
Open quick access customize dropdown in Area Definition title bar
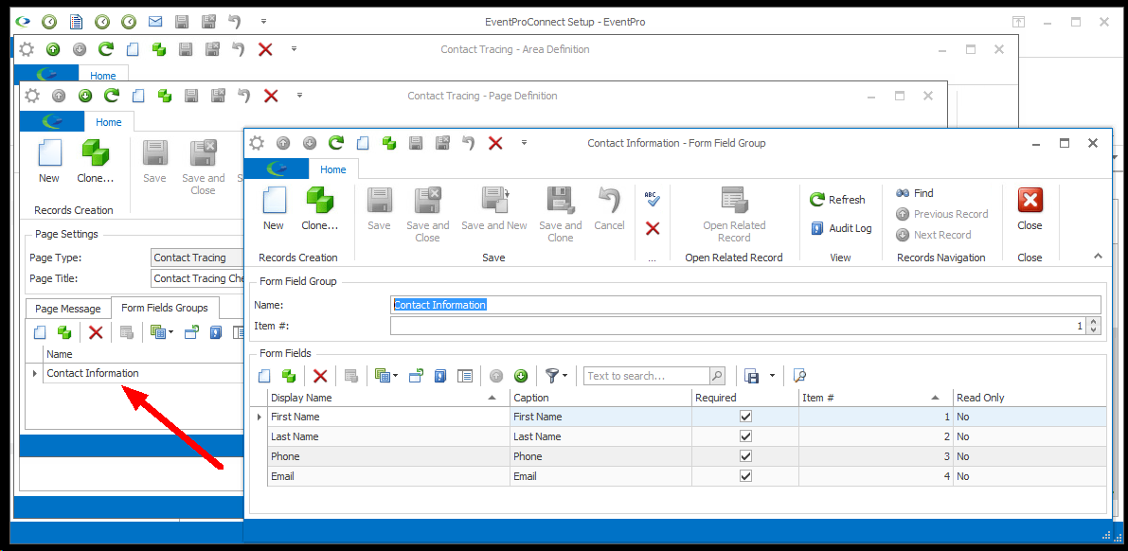click(294, 49)
